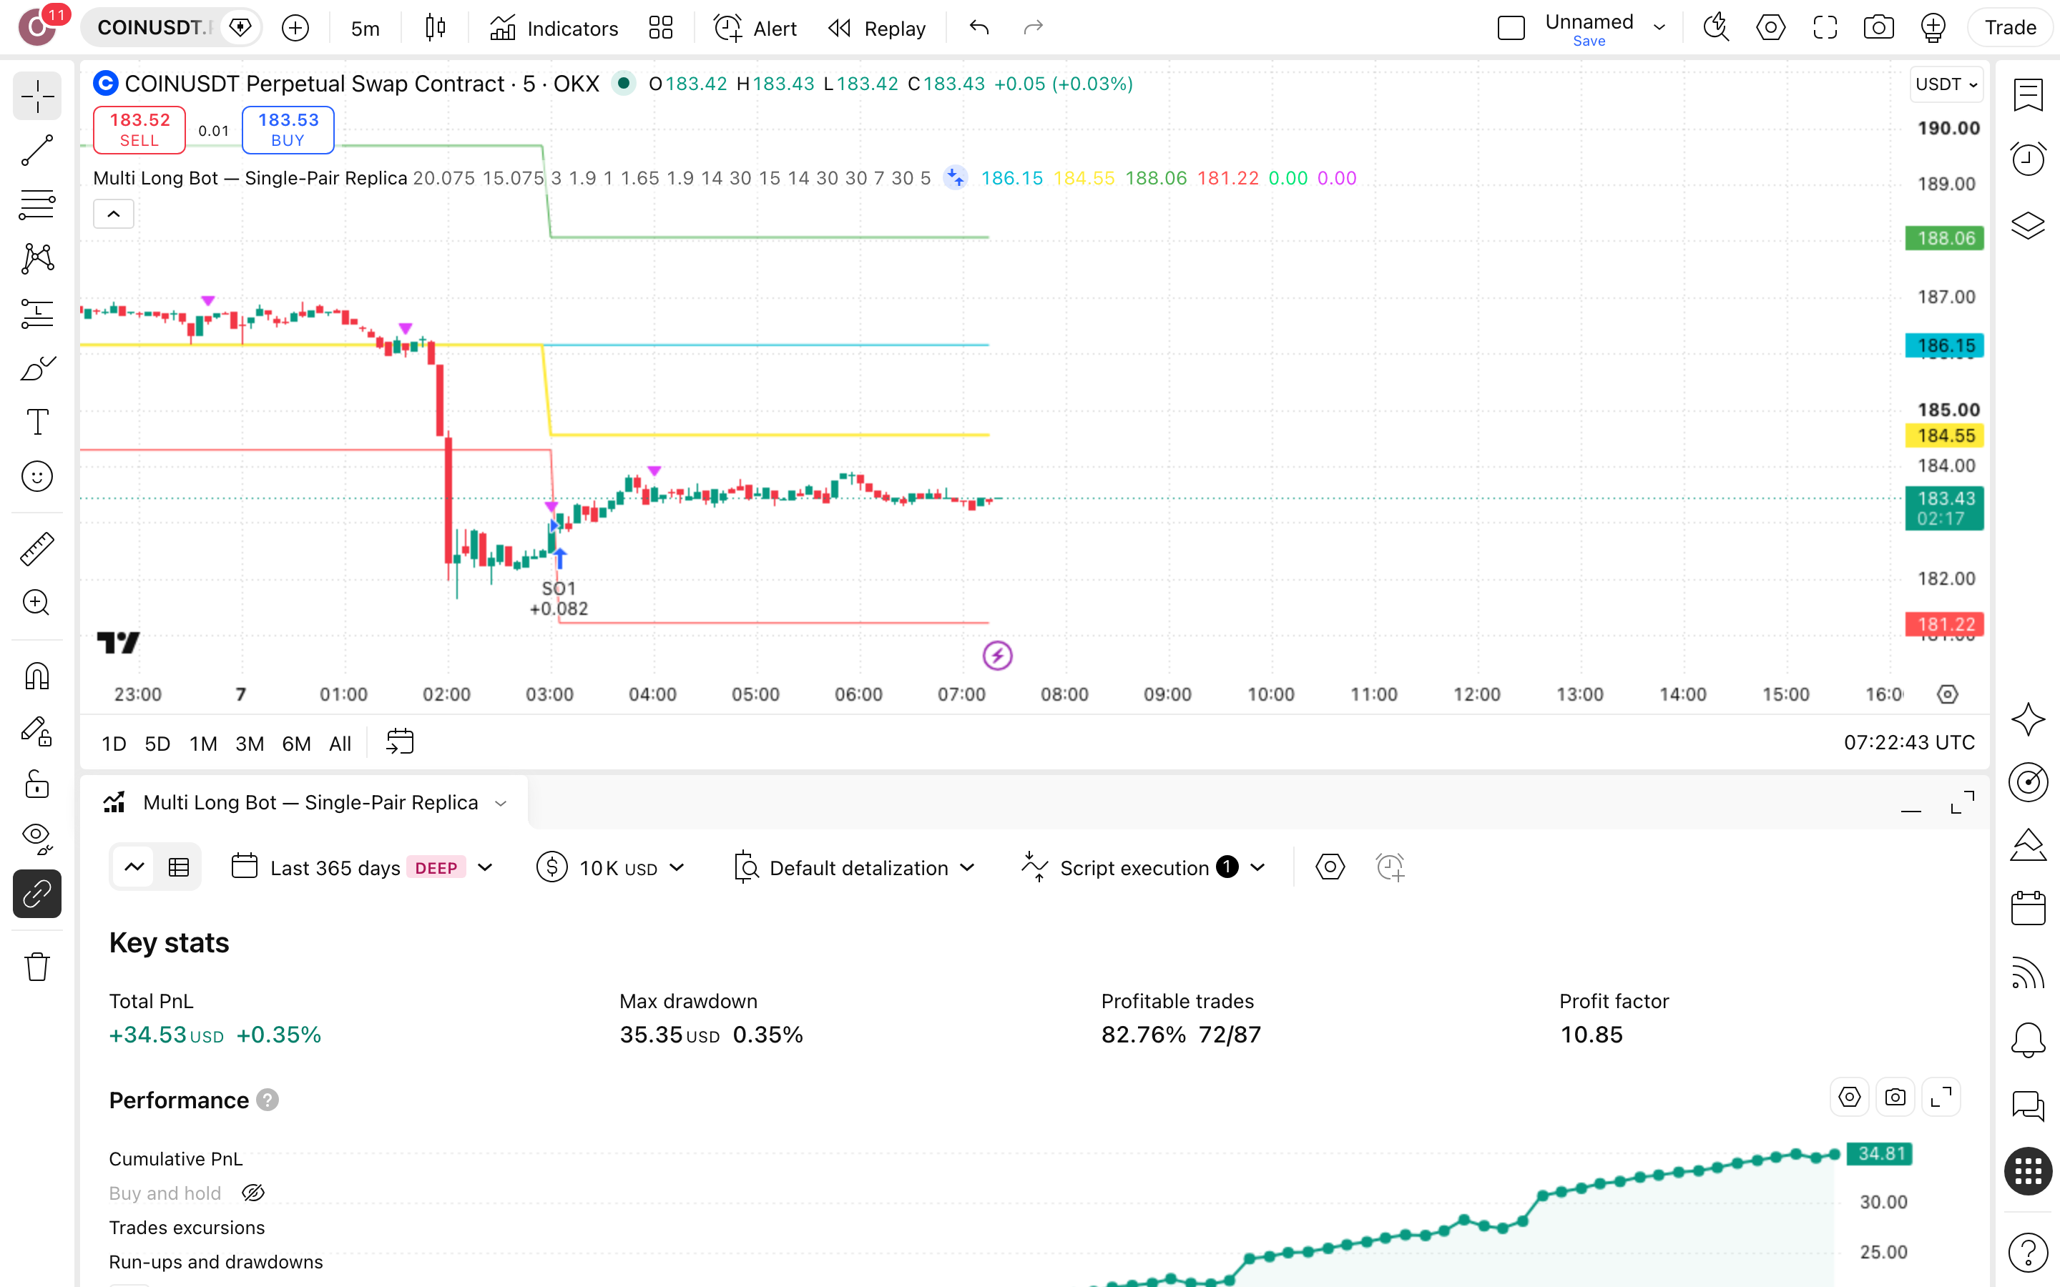Toggle magnet mode for drawings
The width and height of the screenshot is (2060, 1287).
point(36,676)
